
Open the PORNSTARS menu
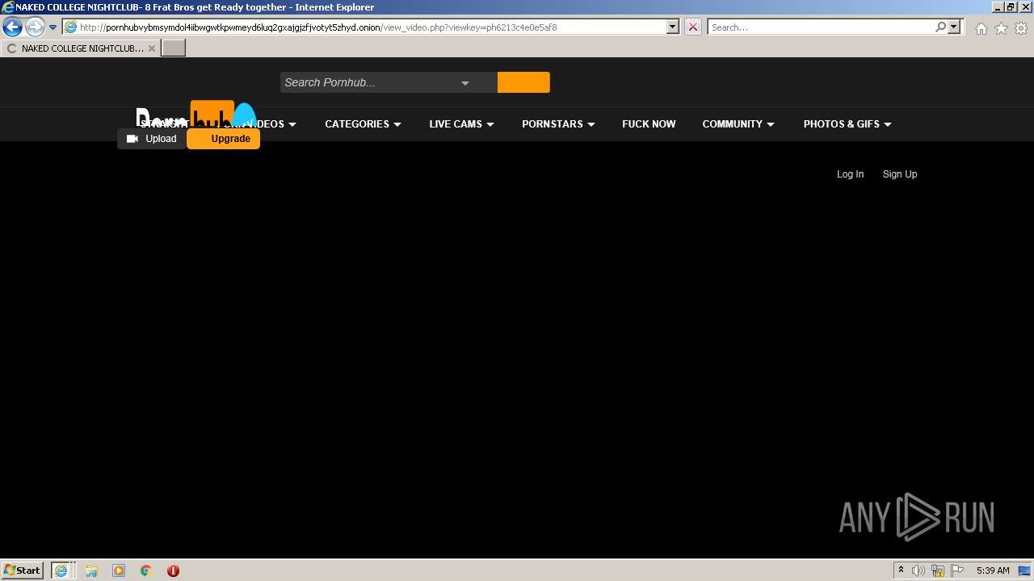(558, 124)
